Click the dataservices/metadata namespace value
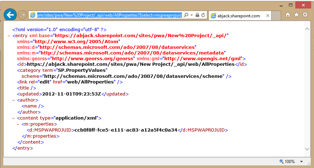The width and height of the screenshot is (314, 168). click(132, 53)
